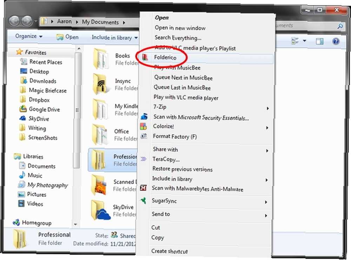Expand the Include in library submenu arrow
Image resolution: width=351 pixels, height=260 pixels.
tap(267, 180)
